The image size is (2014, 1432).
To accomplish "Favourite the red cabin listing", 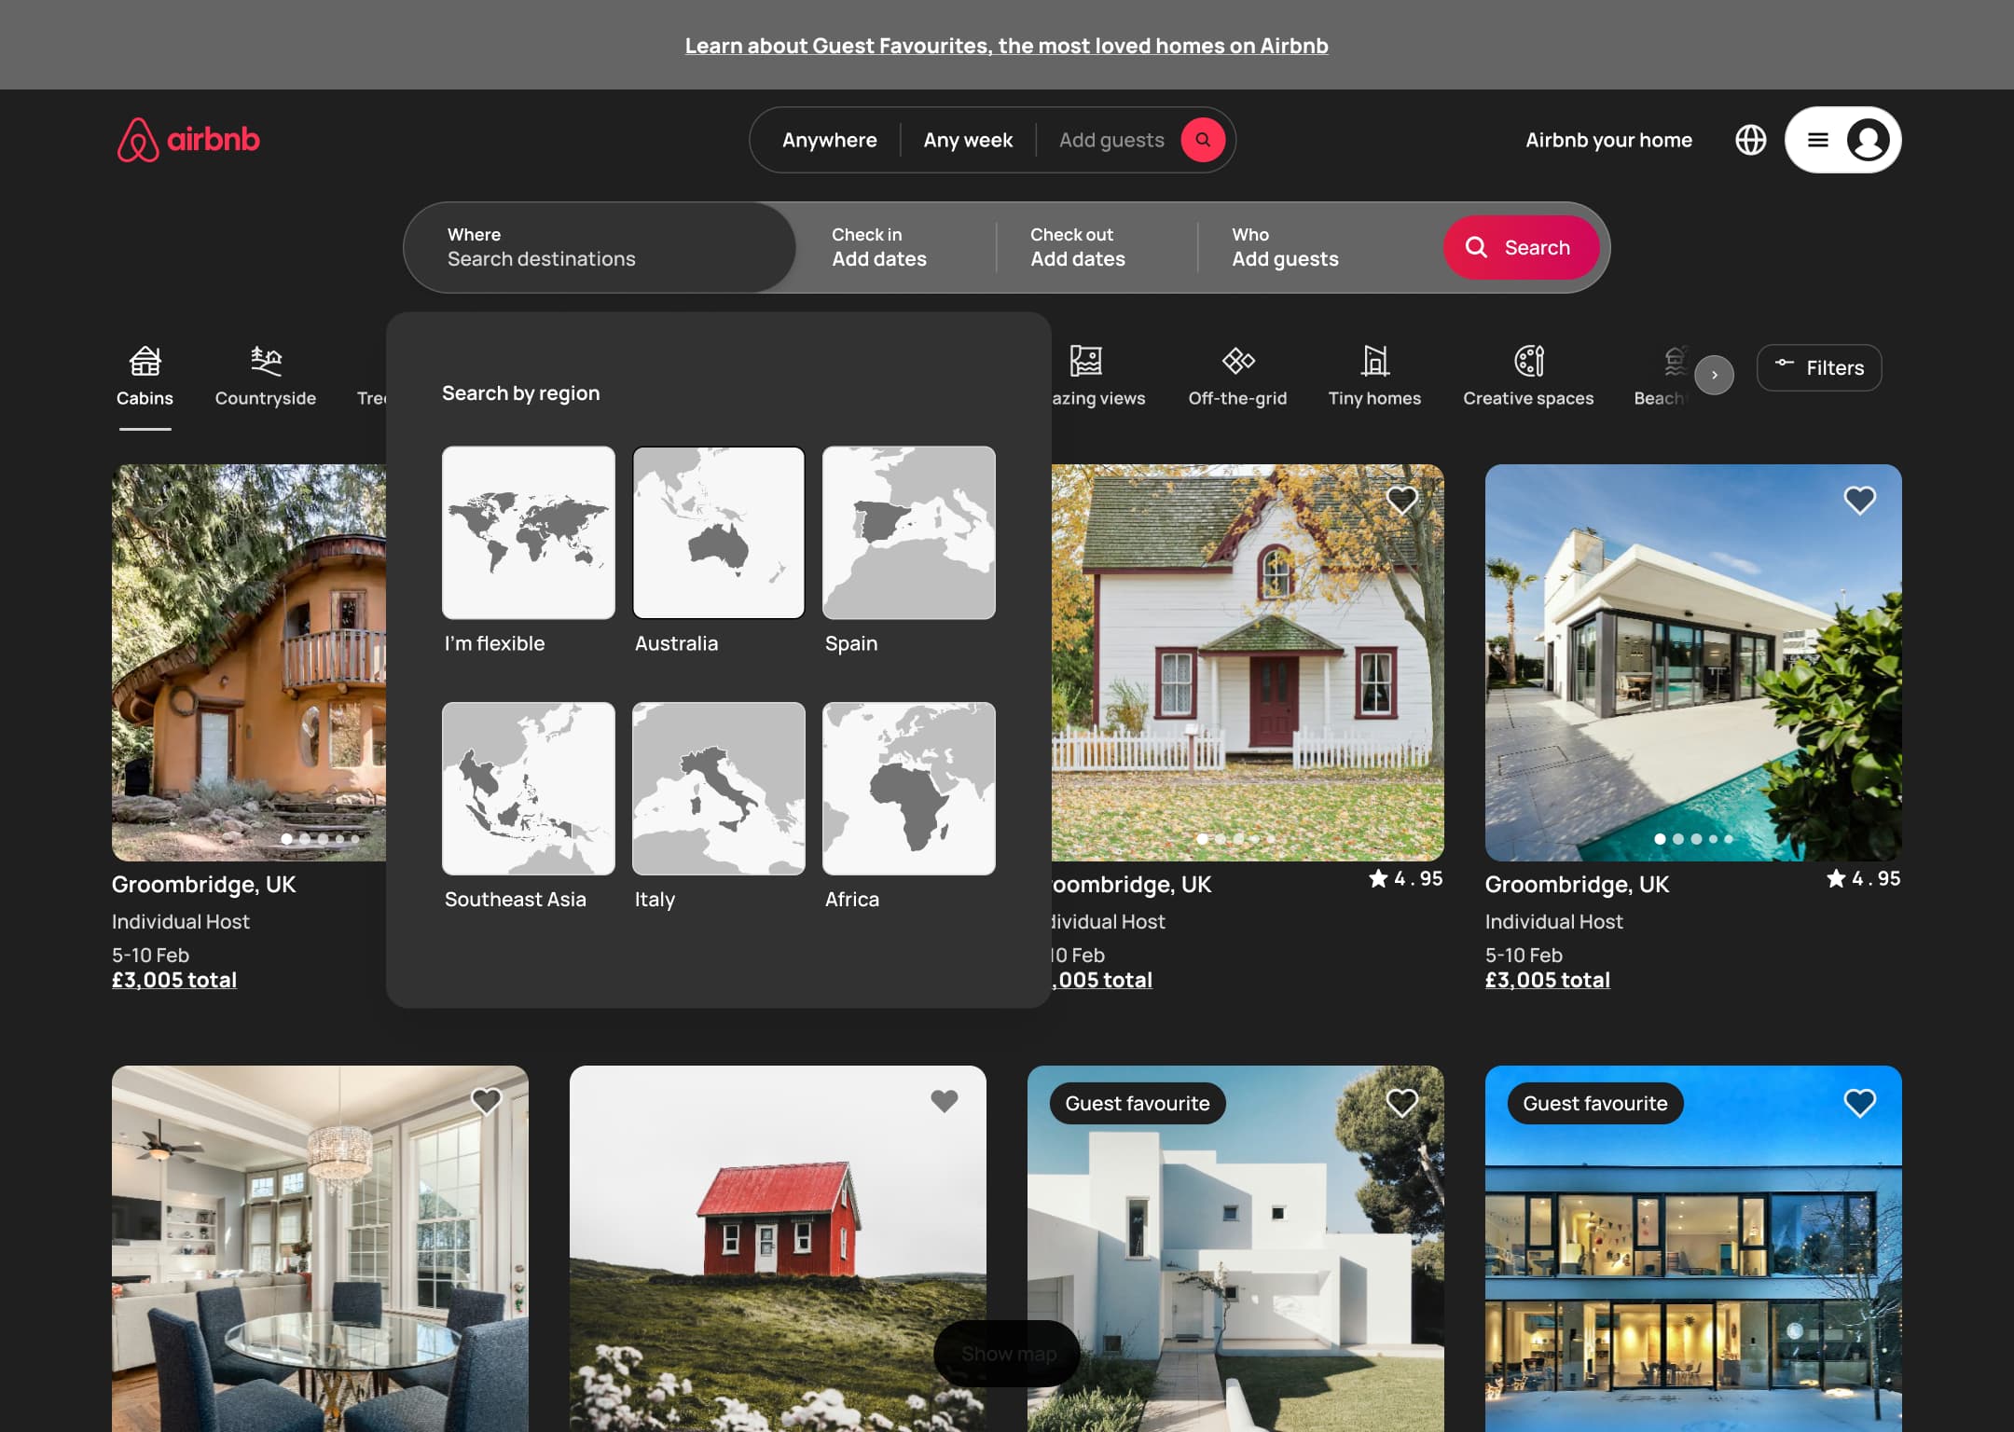I will click(x=944, y=1101).
